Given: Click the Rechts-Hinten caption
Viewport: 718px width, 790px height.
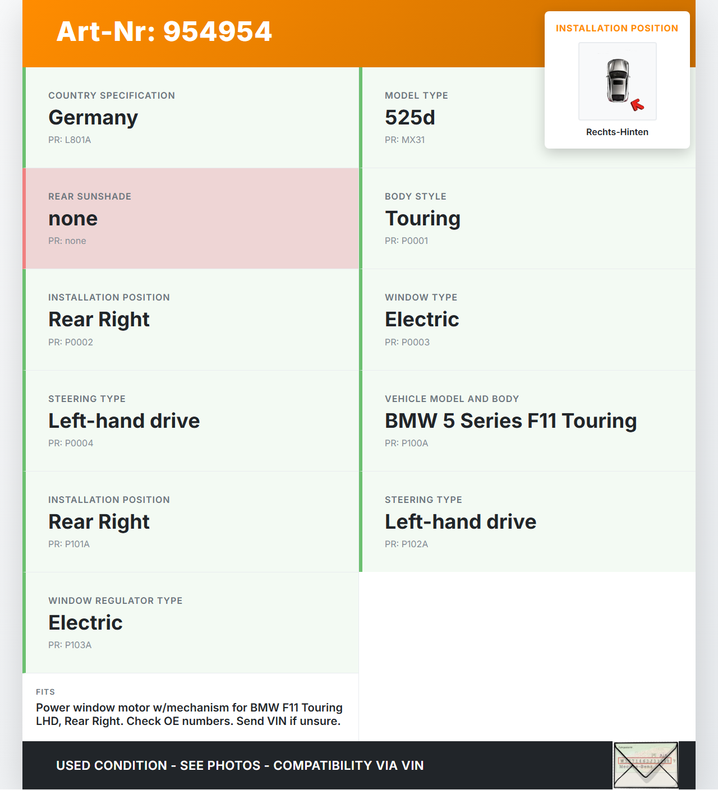Looking at the screenshot, I should [x=617, y=132].
